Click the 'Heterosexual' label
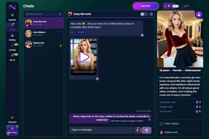 pos(193,70)
